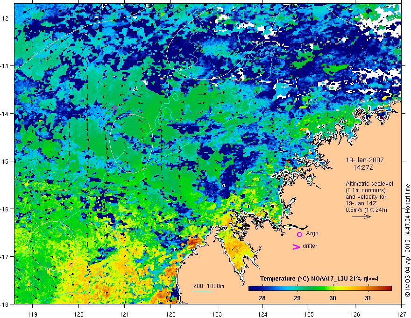Image resolution: width=411 pixels, height=318 pixels.
Task: Click the '19-Jan 14Z' velocity time text
Action: point(360,203)
